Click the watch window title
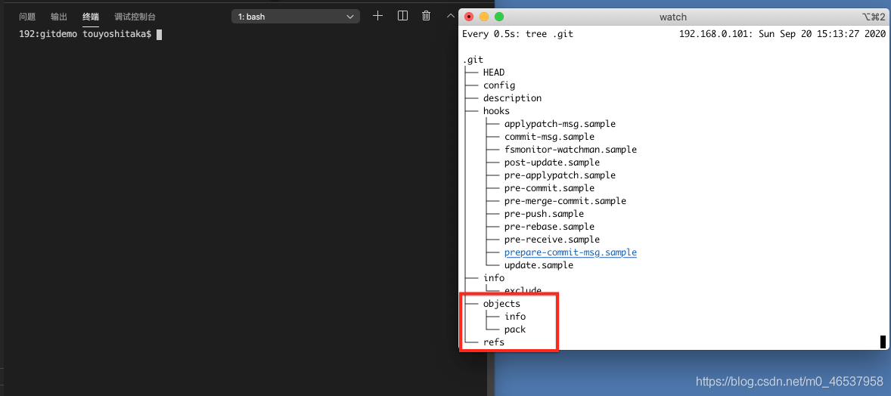This screenshot has height=396, width=891. point(673,17)
